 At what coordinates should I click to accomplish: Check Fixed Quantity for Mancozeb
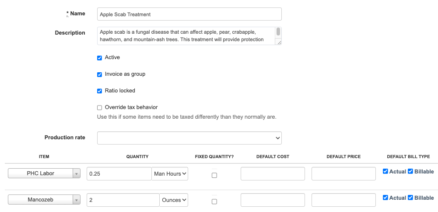coord(214,201)
